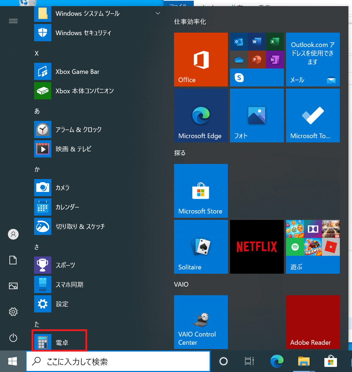
Task: Launch Xbox Game Bar
Action: click(x=97, y=71)
